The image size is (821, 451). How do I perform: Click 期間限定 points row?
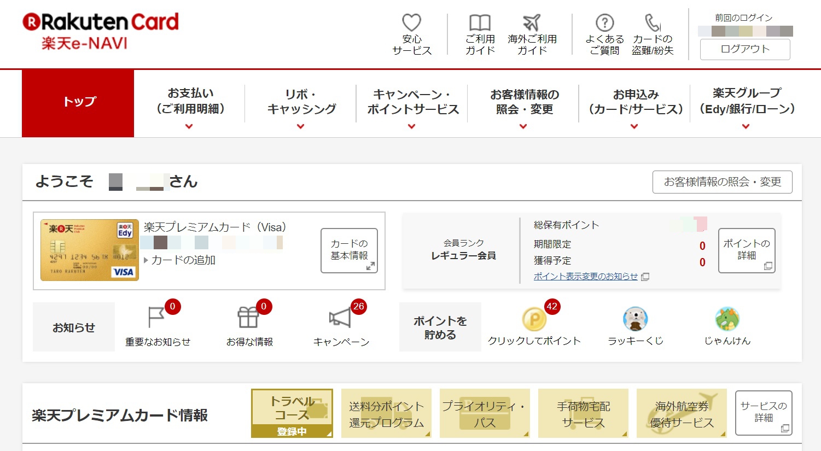620,245
